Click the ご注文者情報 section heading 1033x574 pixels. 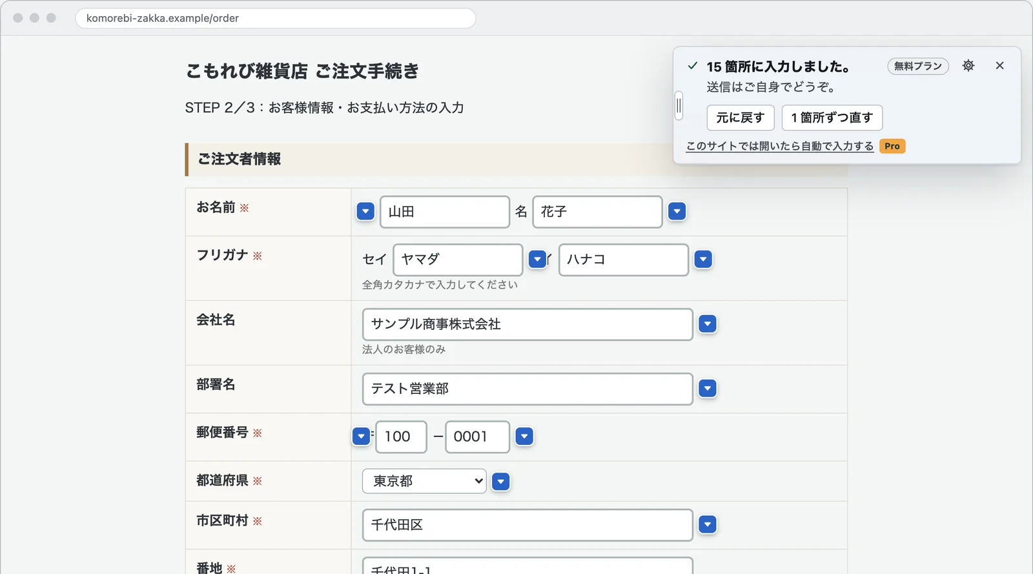240,159
